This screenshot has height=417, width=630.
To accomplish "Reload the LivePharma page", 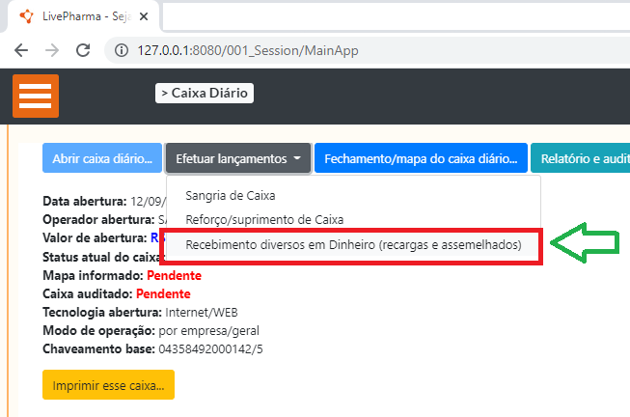I will (84, 50).
